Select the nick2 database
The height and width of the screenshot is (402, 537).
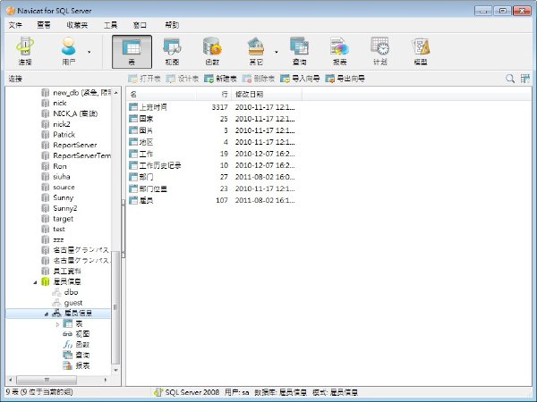click(61, 124)
